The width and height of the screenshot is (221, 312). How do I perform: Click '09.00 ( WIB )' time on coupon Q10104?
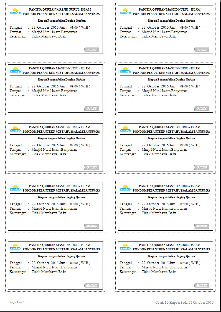pyautogui.click(x=190, y=86)
